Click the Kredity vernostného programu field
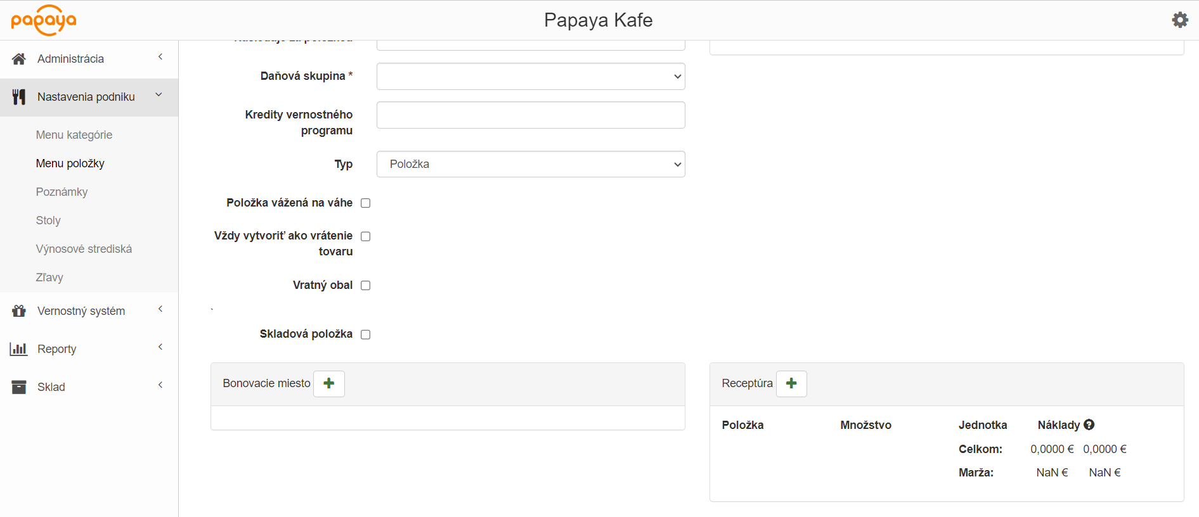1199x517 pixels. (531, 115)
